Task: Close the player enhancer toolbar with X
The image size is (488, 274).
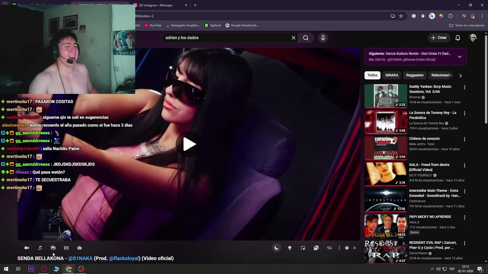Action: pos(354,248)
